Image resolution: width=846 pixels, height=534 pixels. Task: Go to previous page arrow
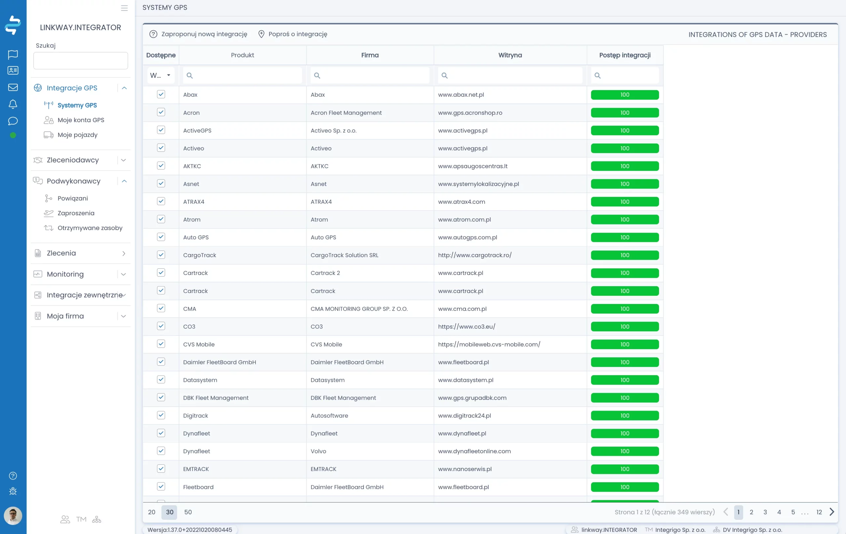(725, 512)
